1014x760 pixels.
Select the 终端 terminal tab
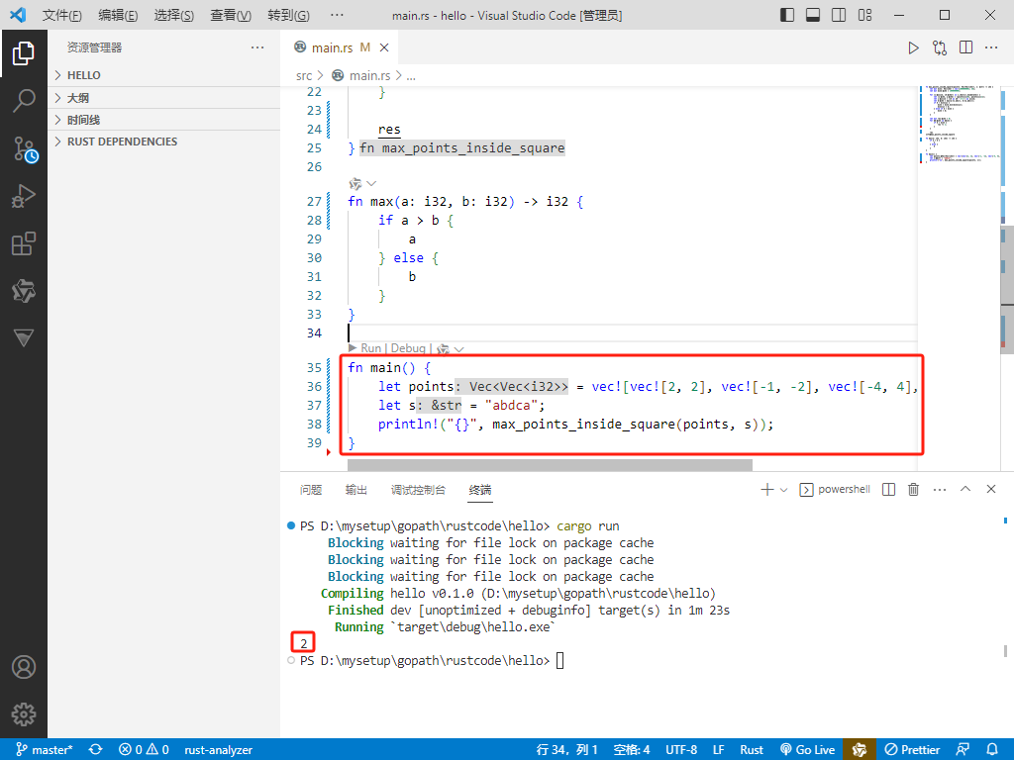click(x=480, y=490)
